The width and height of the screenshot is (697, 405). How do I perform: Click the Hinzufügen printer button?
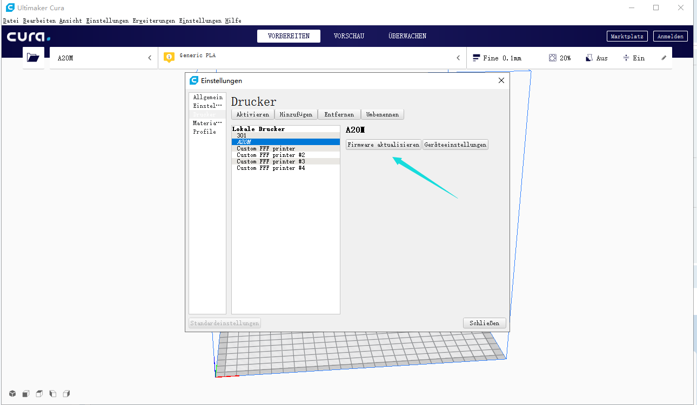click(x=296, y=114)
